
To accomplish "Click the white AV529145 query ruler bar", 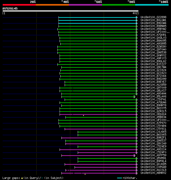I will [71, 11].
